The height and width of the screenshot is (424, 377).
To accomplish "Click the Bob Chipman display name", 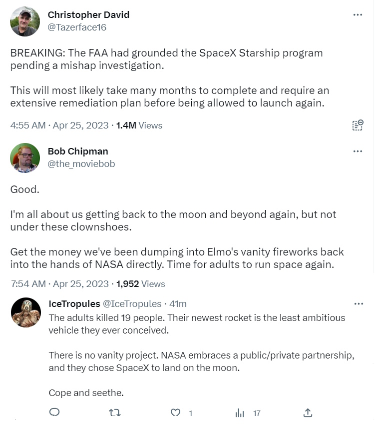I will tap(78, 151).
